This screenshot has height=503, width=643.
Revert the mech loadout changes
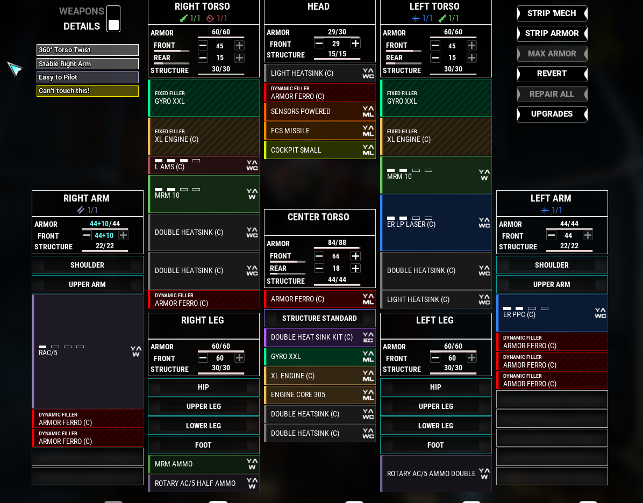pos(552,74)
